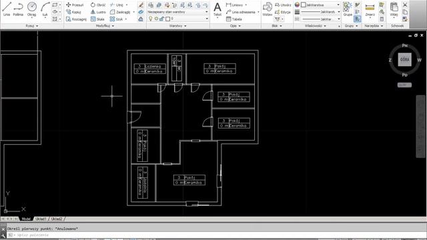Click GÓRA face on the ViewCube
Image resolution: width=427 pixels, height=240 pixels.
tap(404, 59)
